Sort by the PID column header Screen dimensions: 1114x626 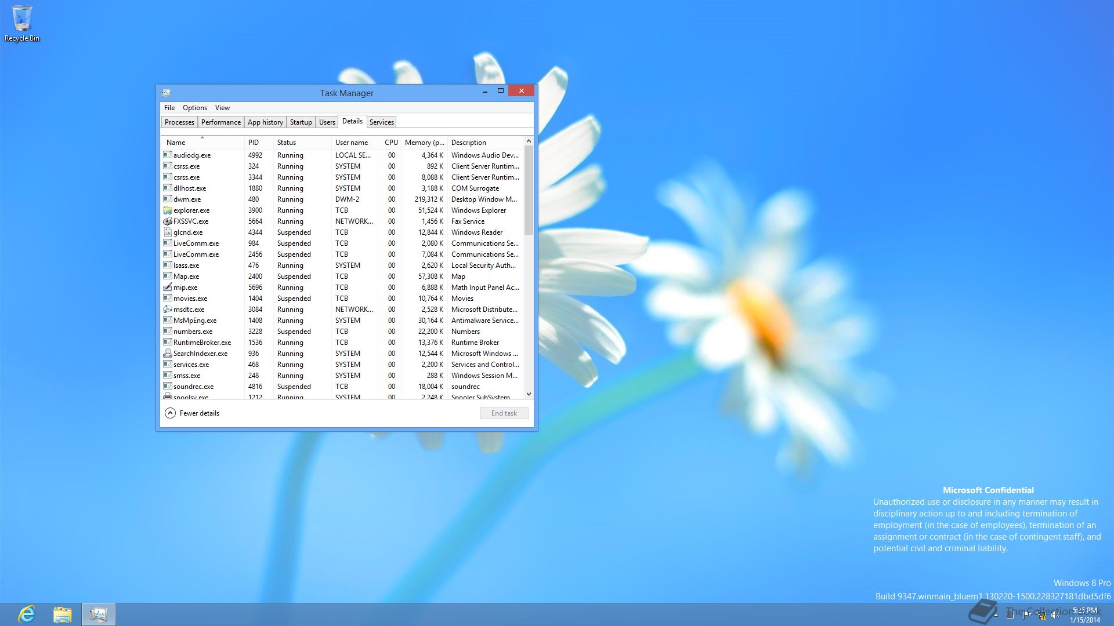[x=259, y=143]
